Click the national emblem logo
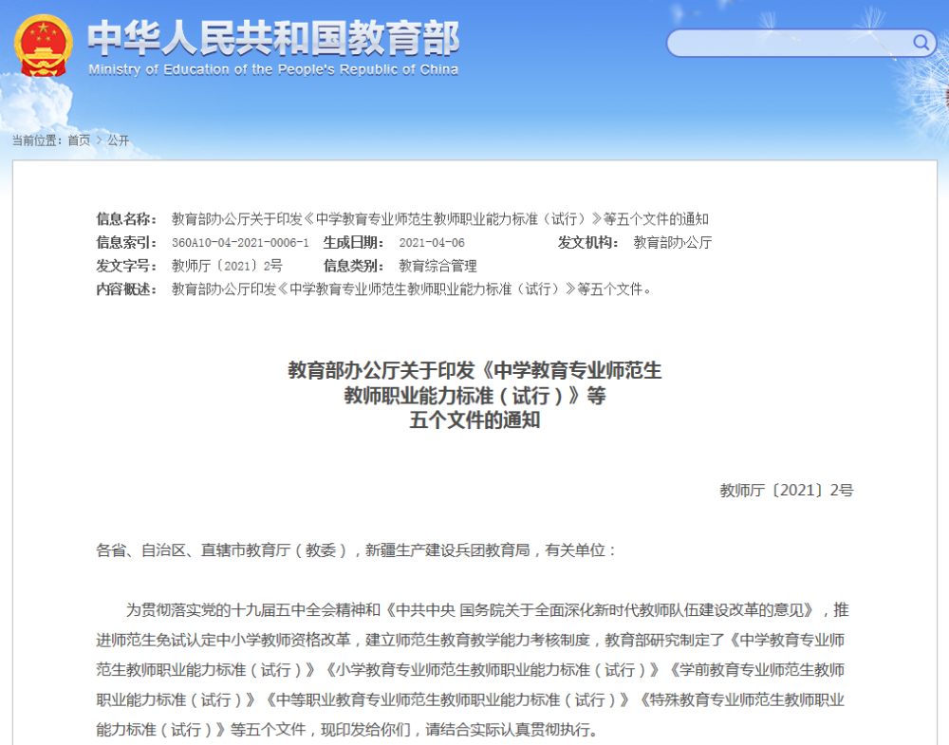The height and width of the screenshot is (745, 949). pyautogui.click(x=43, y=46)
